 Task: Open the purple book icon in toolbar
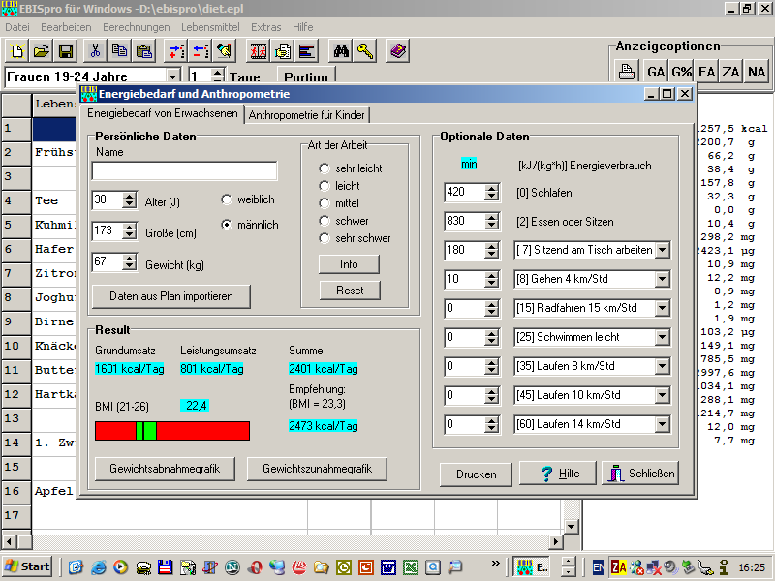pyautogui.click(x=397, y=51)
